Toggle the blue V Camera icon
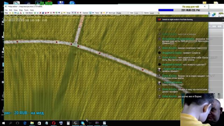The height and width of the screenshot is (126, 224). coord(93,13)
